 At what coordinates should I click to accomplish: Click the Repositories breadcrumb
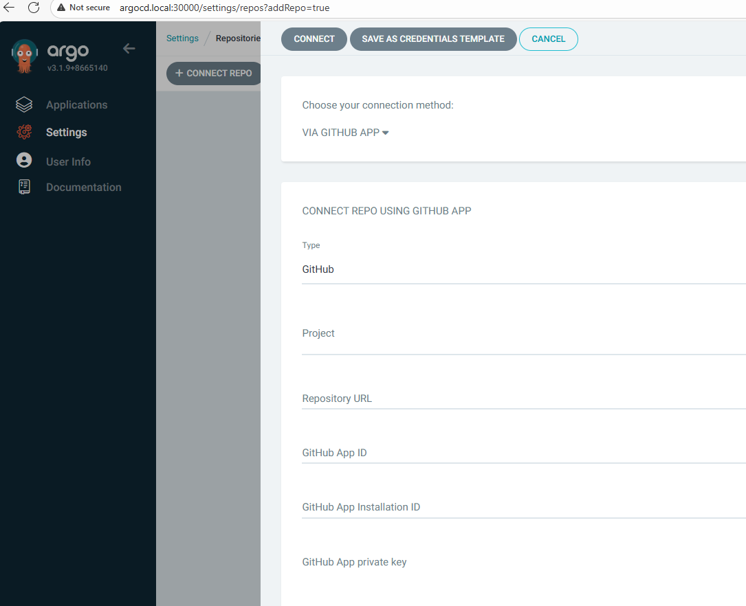click(x=238, y=38)
